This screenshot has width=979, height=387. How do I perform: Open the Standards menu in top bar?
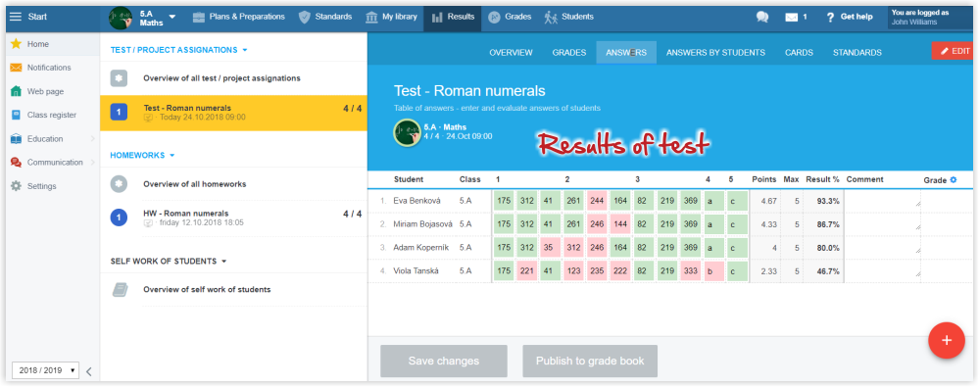click(324, 17)
